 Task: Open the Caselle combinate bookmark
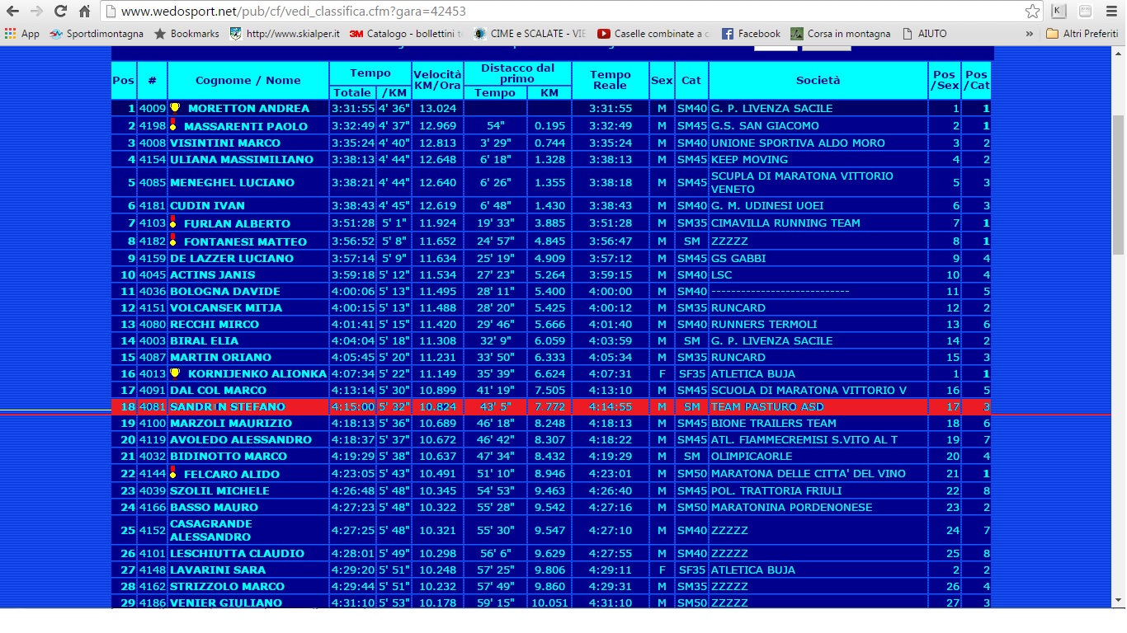coord(653,34)
